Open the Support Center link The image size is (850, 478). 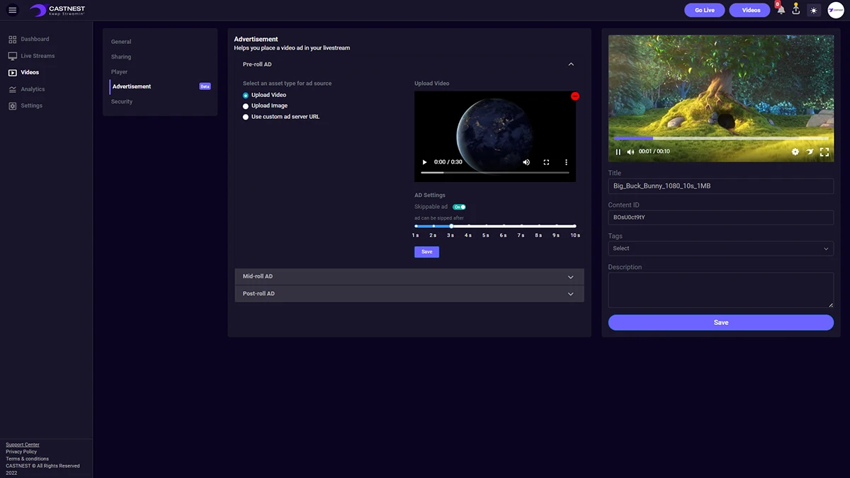pos(23,445)
